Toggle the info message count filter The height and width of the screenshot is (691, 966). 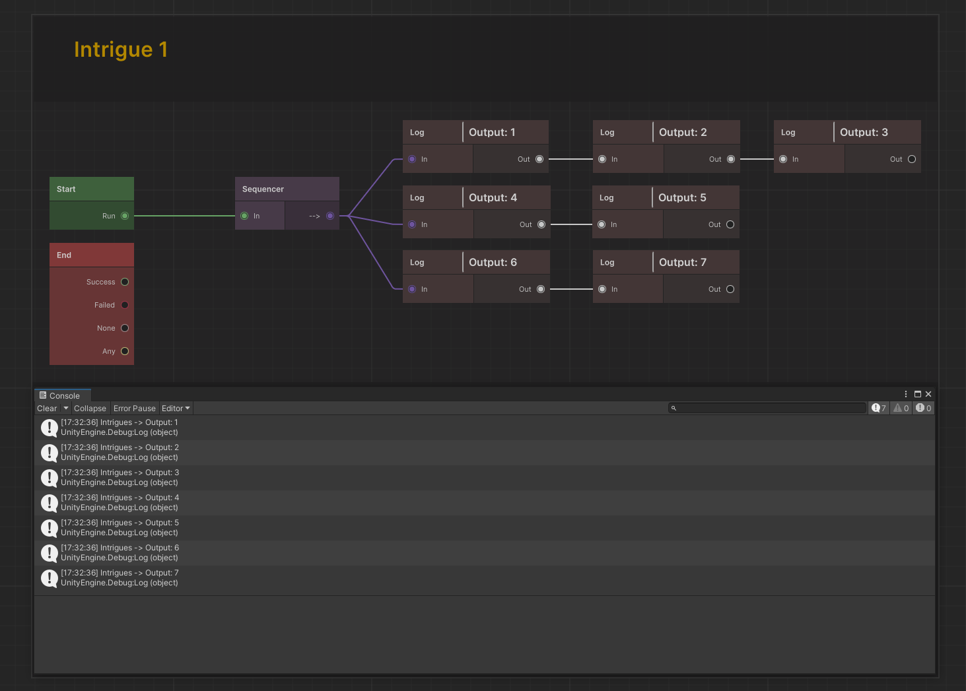coord(879,408)
